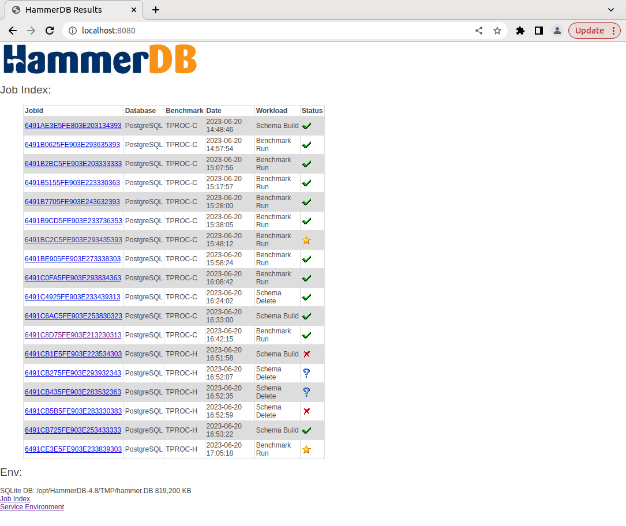This screenshot has width=626, height=526.
Task: Click the Status column header
Action: coord(312,111)
